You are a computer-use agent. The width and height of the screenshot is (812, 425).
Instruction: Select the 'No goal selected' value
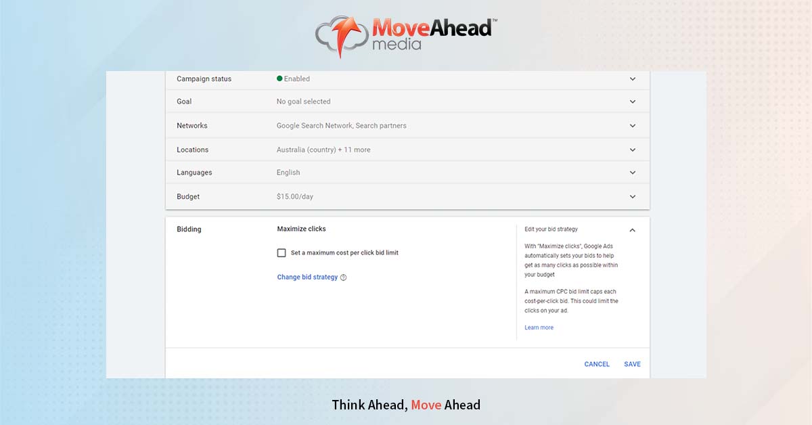tap(303, 102)
